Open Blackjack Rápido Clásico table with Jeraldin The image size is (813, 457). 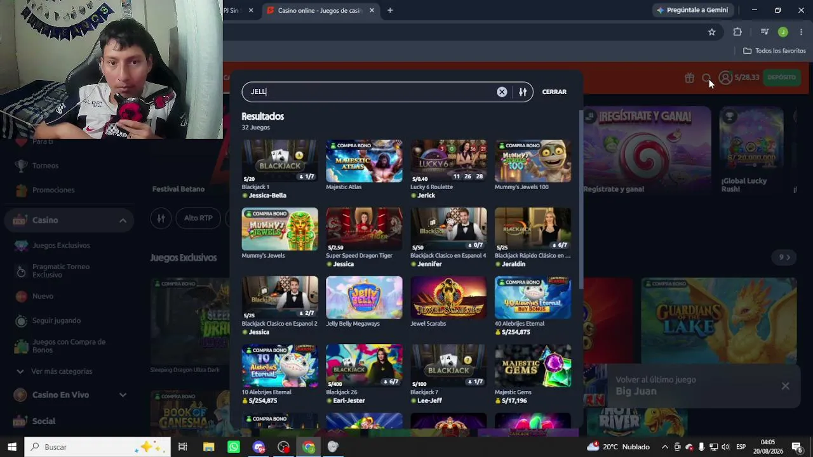(x=533, y=229)
